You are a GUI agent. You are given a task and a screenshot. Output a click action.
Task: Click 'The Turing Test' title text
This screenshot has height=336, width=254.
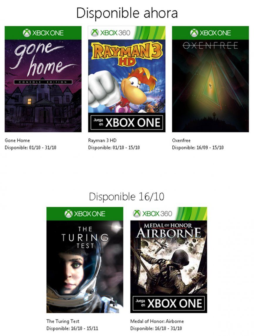[63, 321]
